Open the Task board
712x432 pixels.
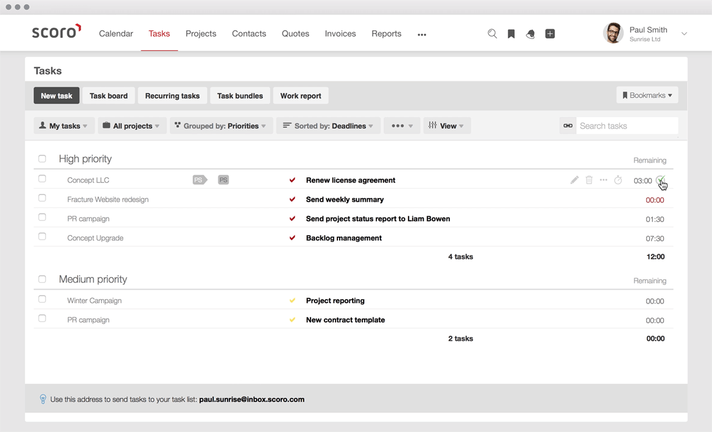[109, 96]
